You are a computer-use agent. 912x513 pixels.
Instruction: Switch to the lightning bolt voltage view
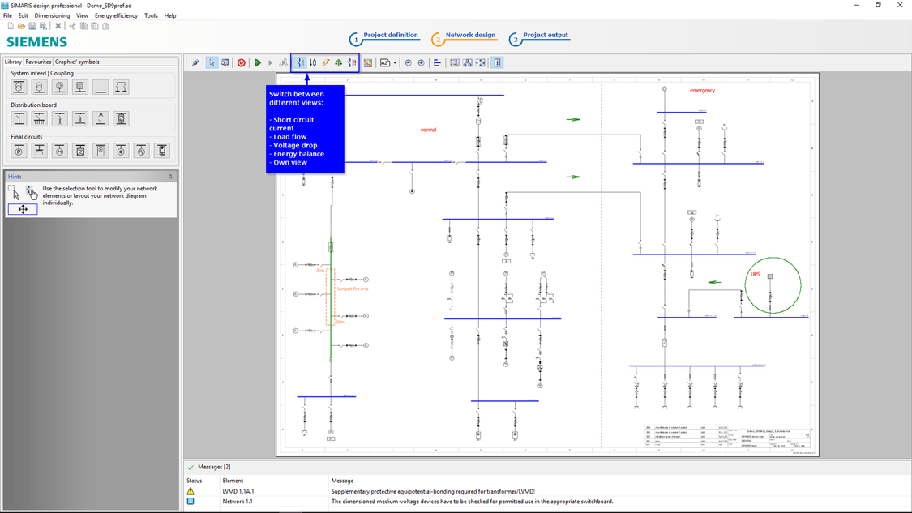pyautogui.click(x=326, y=62)
